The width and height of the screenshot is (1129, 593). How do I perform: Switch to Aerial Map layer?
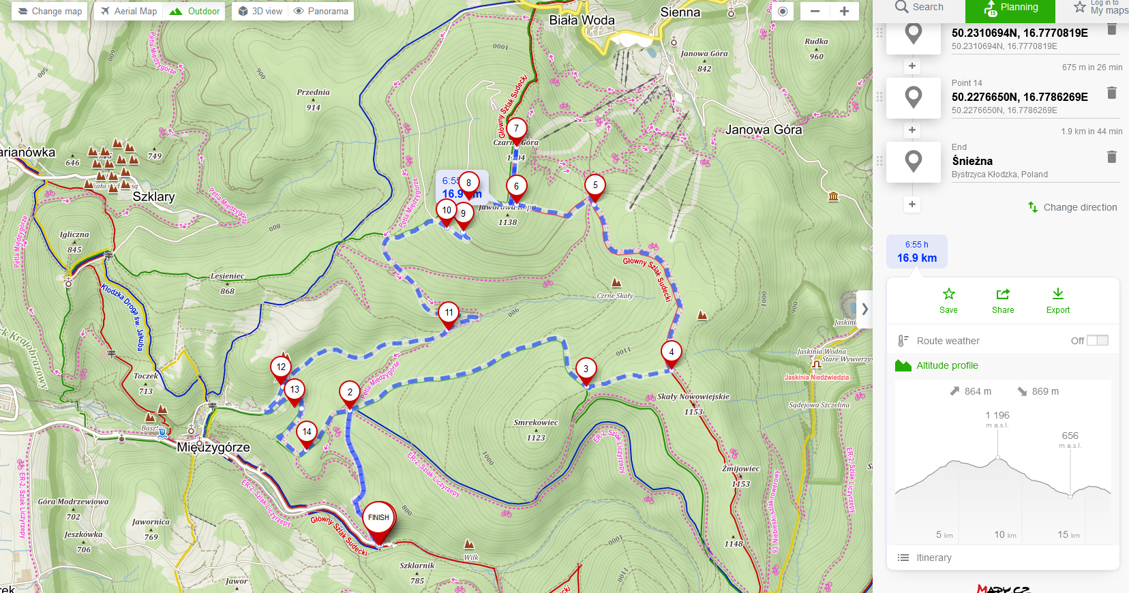point(128,12)
